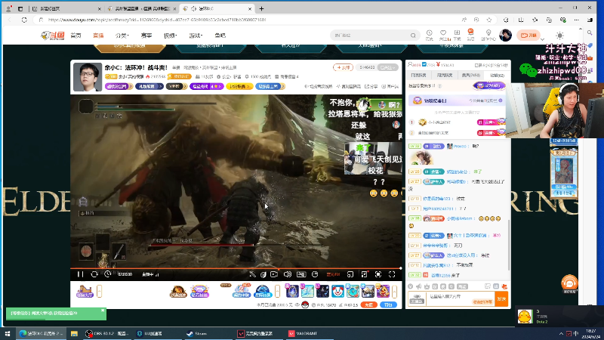Pause the live stream video
Viewport: 604px width, 340px height.
click(80, 274)
